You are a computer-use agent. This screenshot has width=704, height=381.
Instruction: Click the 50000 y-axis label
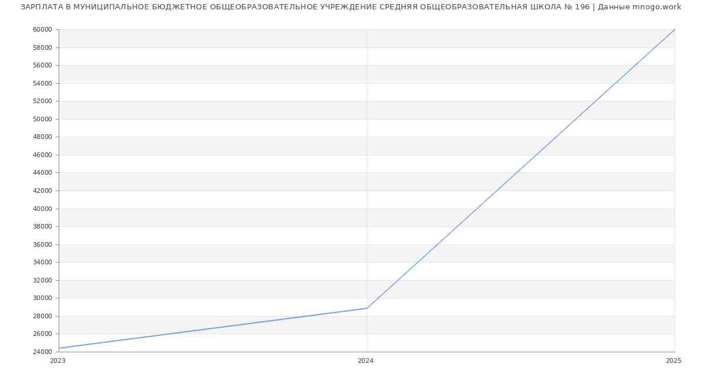(42, 119)
